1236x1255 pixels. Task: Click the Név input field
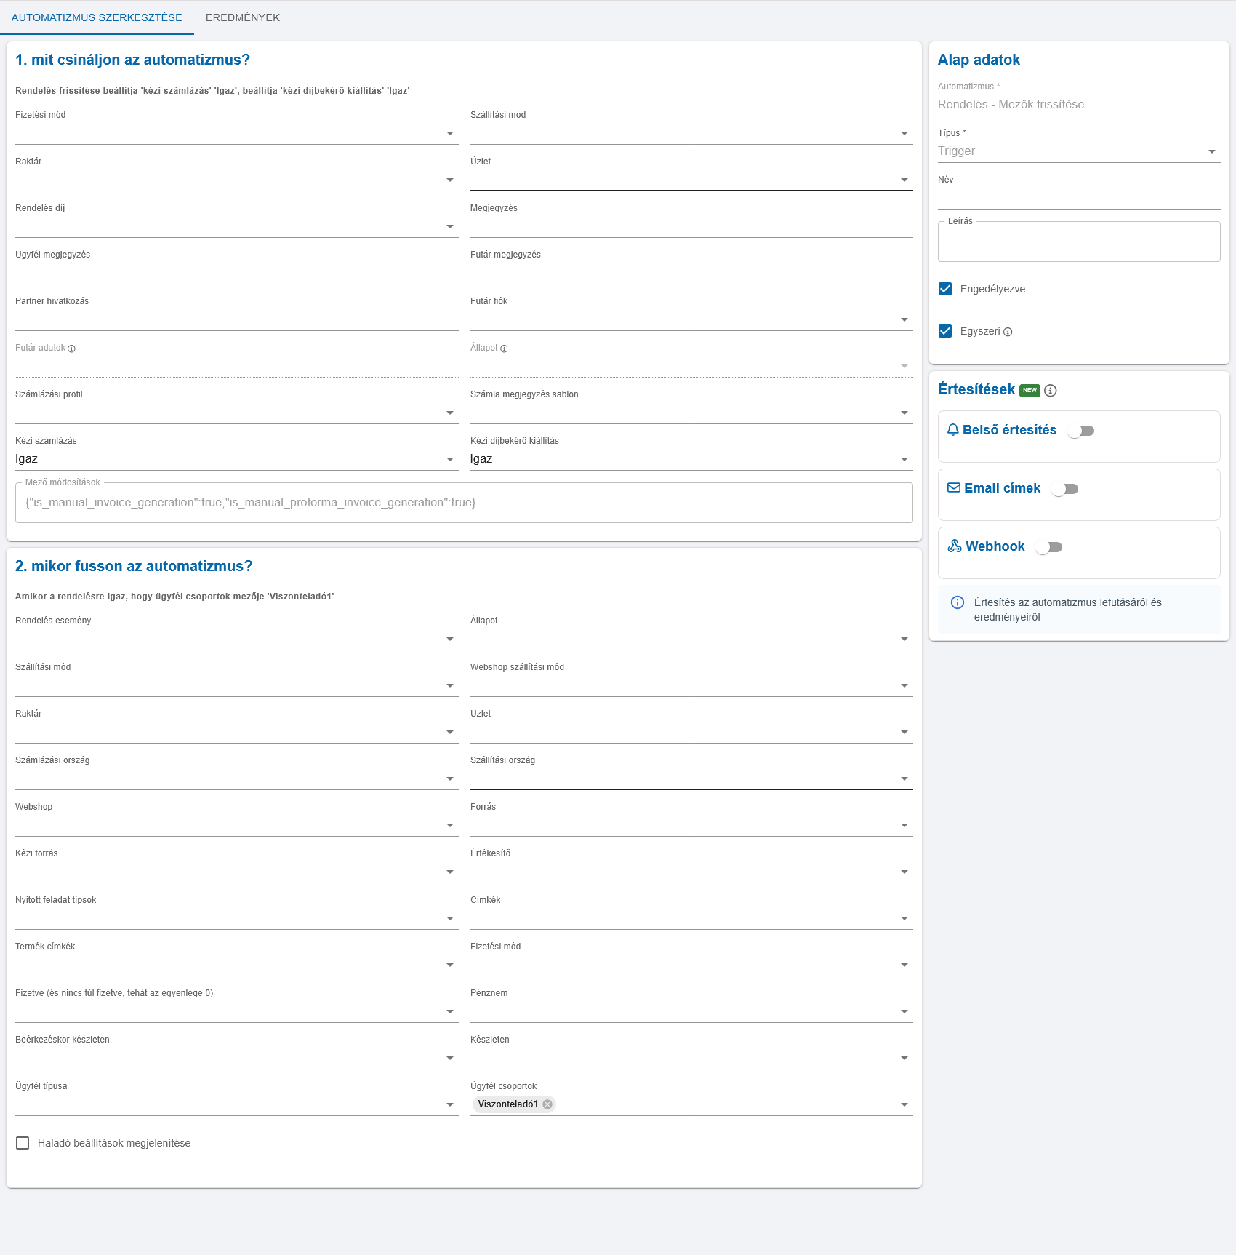tap(1079, 198)
